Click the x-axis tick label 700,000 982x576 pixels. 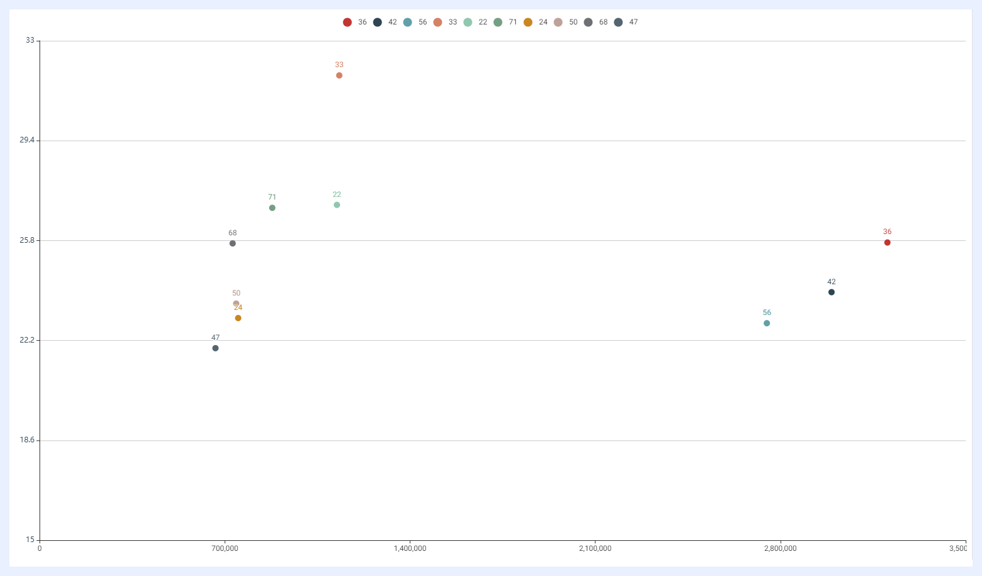point(225,548)
